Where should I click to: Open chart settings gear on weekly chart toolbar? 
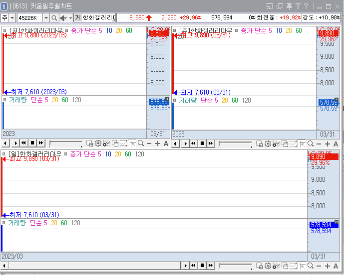pos(268,144)
